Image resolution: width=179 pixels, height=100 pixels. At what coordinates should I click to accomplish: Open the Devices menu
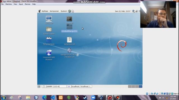click(27, 4)
